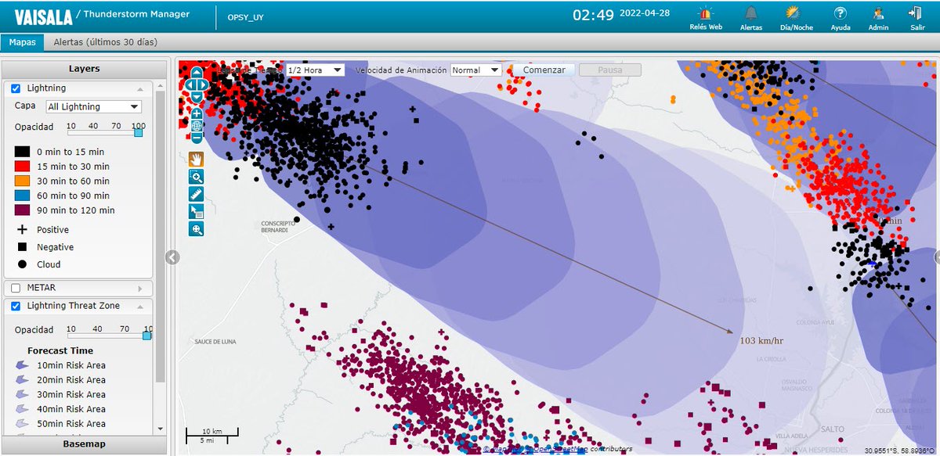Open the Admin user icon
940x456 pixels.
pyautogui.click(x=878, y=13)
